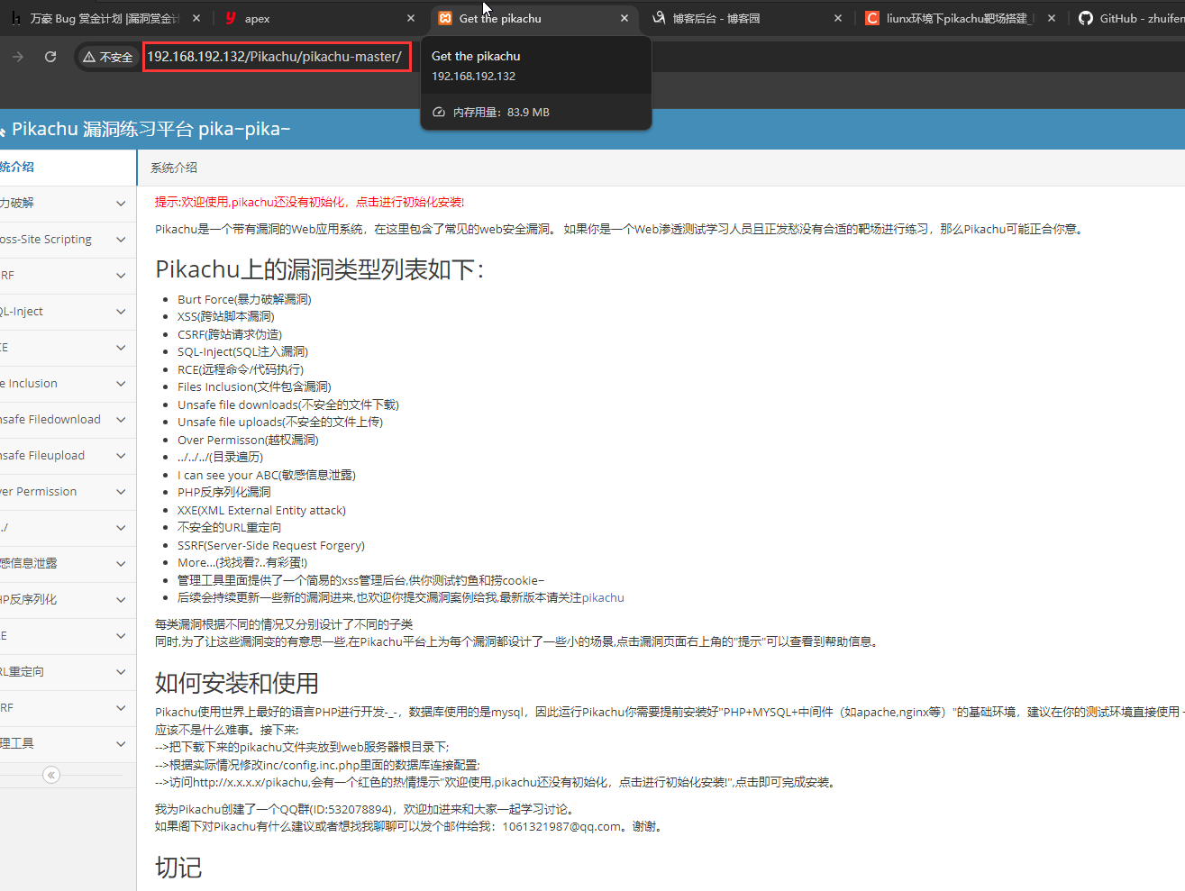Click the 博客园 tab favicon
Viewport: 1185px width, 891px height.
pyautogui.click(x=659, y=17)
